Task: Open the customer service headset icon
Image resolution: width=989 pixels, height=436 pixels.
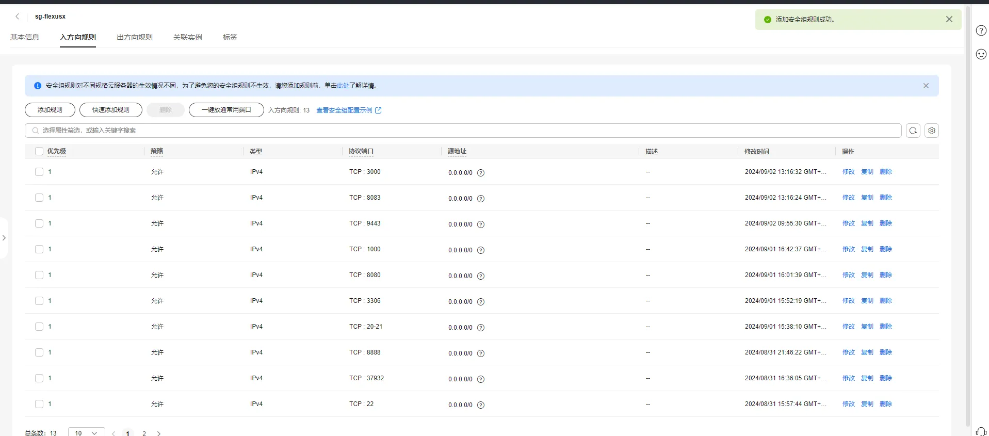Action: (x=981, y=432)
